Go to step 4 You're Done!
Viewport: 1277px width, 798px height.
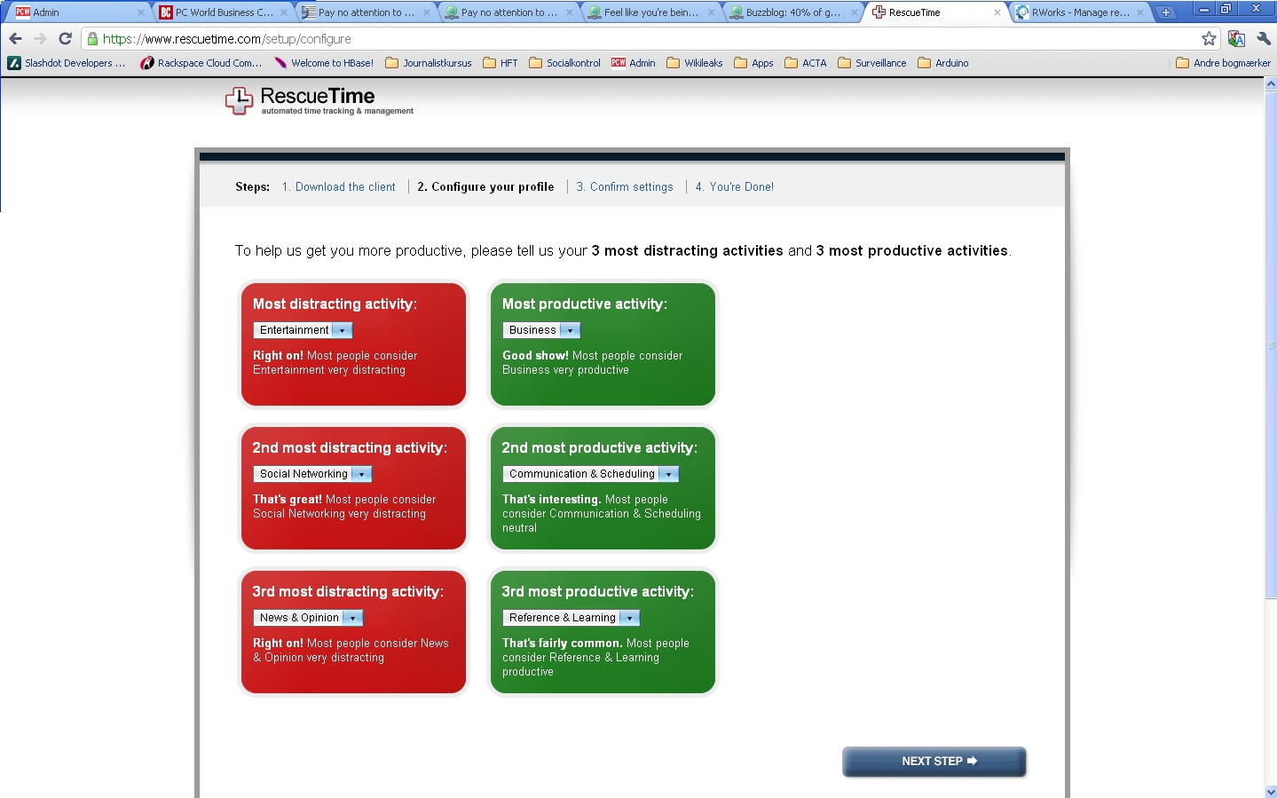click(735, 187)
